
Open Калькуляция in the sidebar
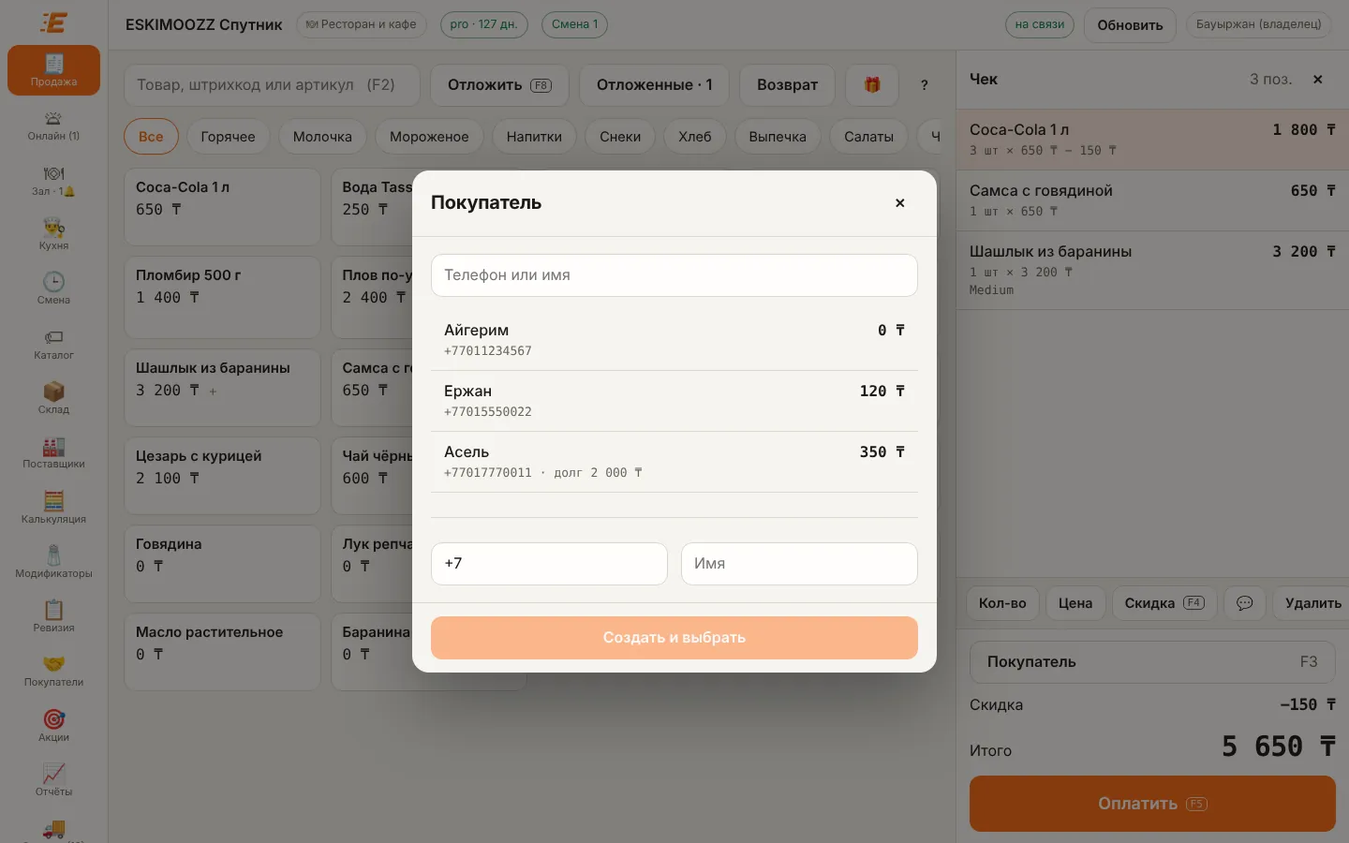click(x=53, y=508)
